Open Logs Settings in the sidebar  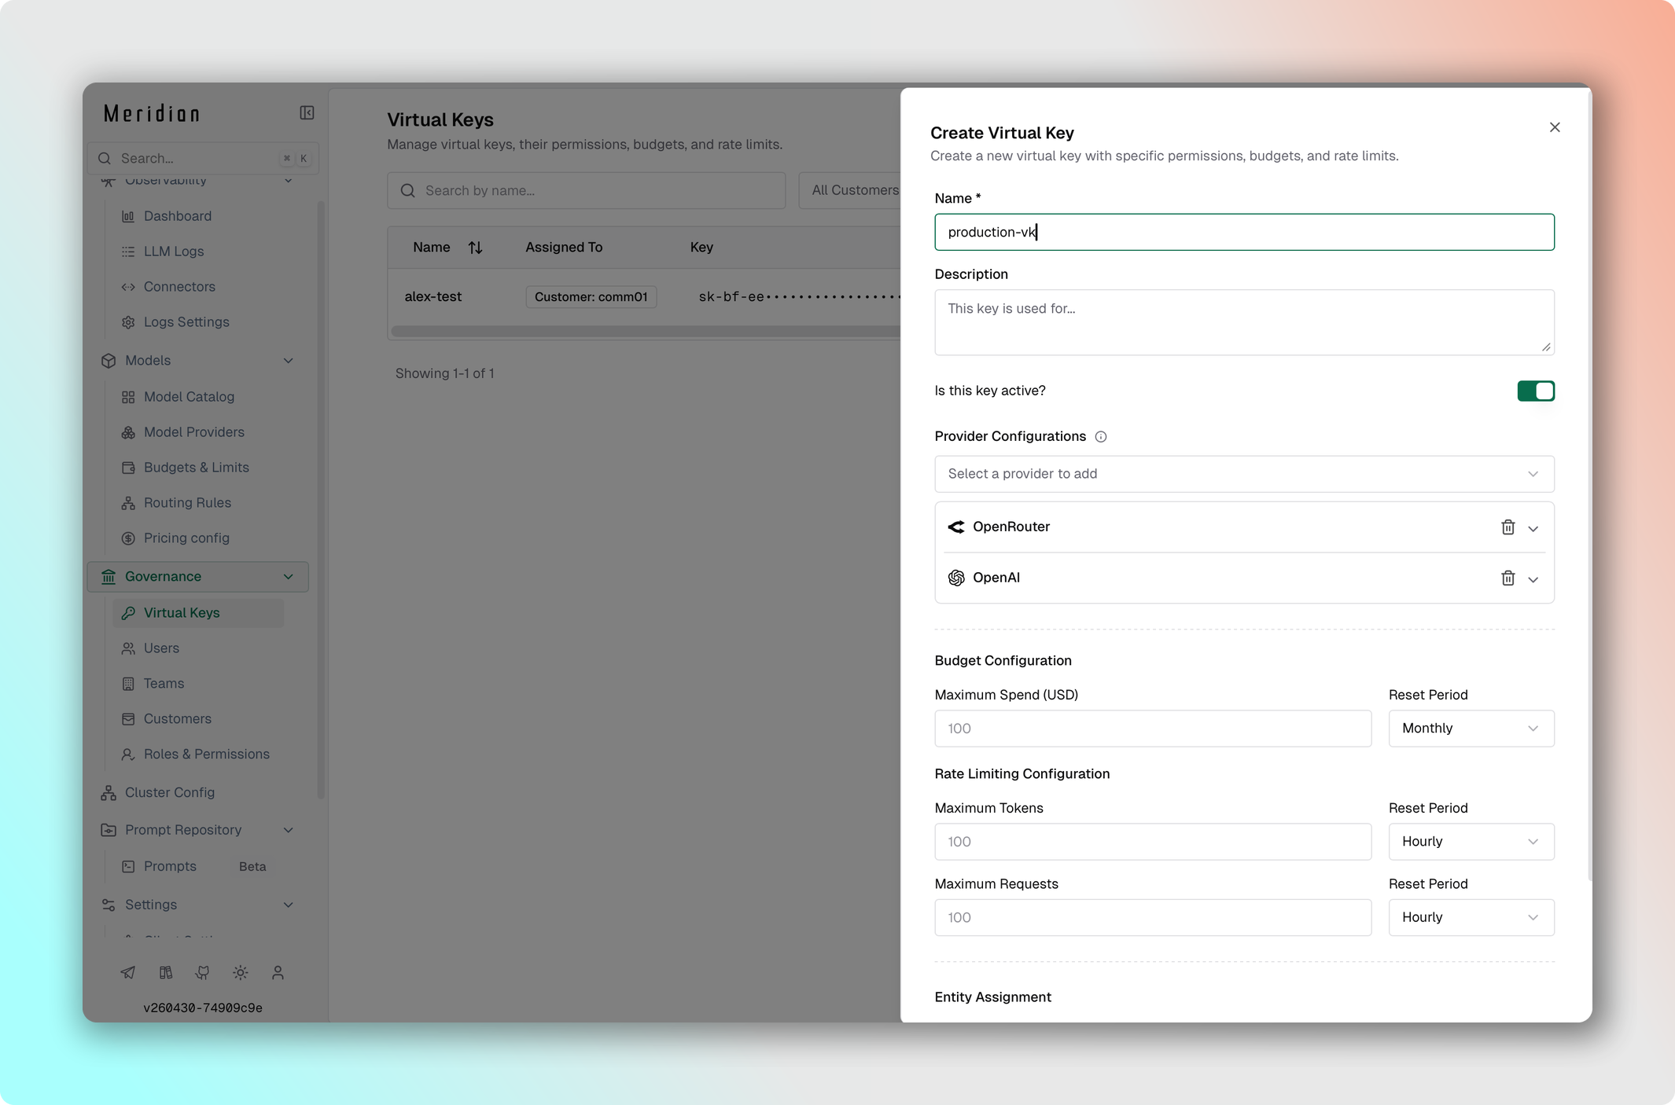tap(186, 322)
